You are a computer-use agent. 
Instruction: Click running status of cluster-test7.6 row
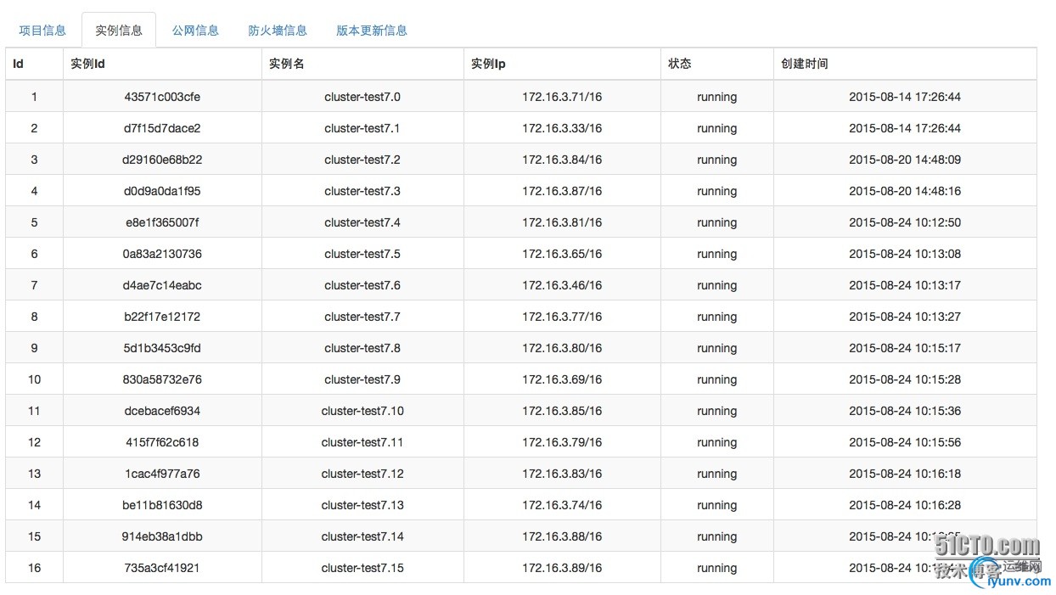[x=717, y=286]
